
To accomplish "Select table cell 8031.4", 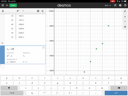I will tap(21, 37).
